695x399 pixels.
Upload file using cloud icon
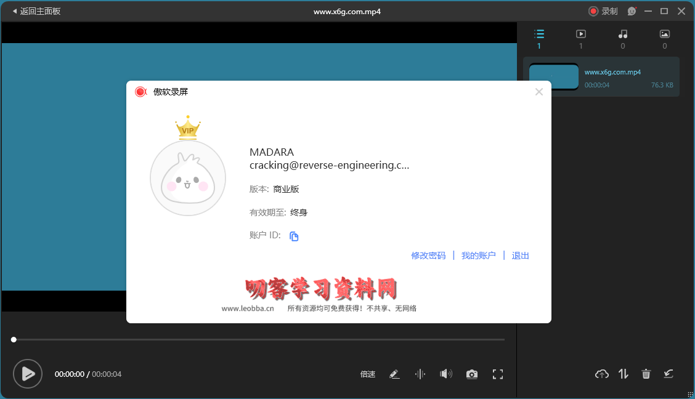(601, 374)
